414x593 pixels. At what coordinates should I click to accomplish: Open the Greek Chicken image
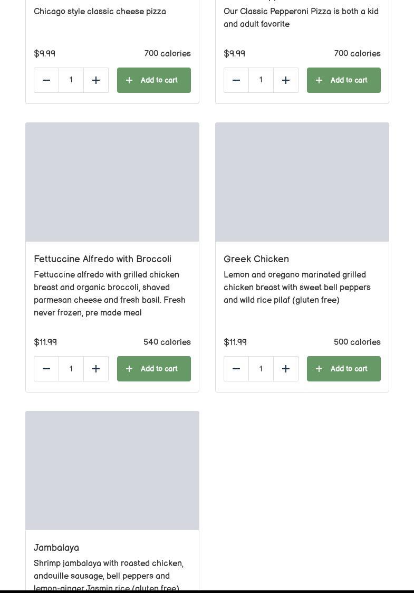click(302, 182)
